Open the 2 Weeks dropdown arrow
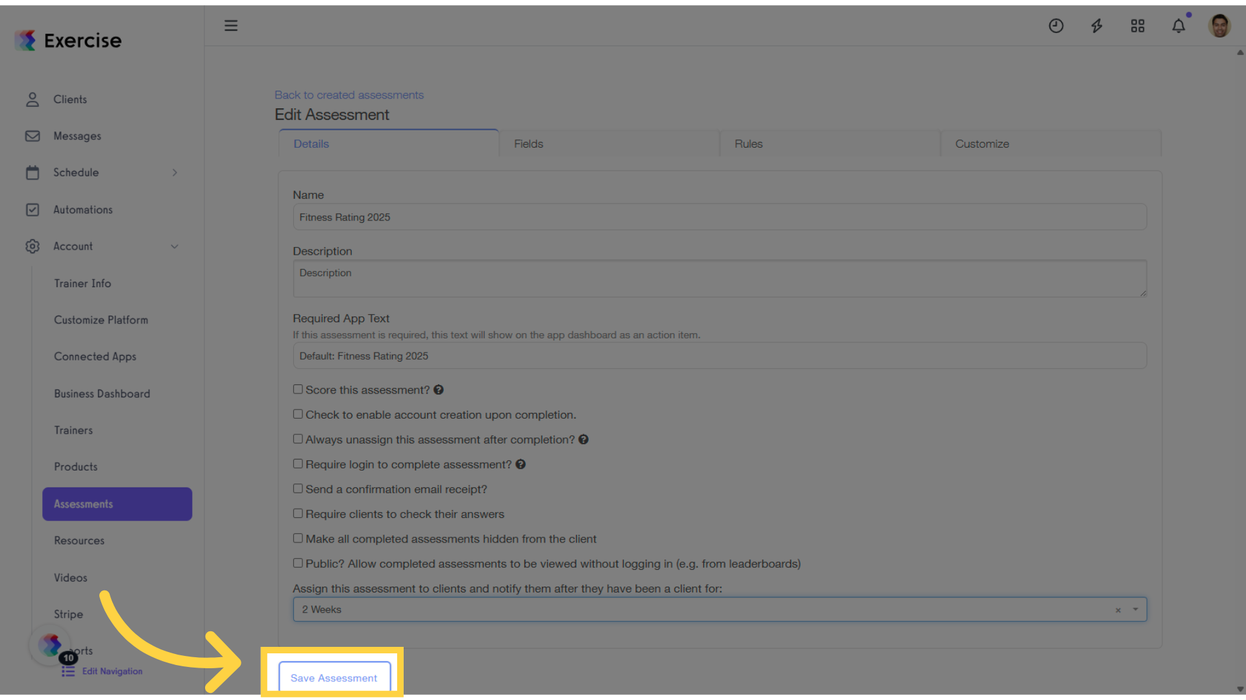Viewport: 1246px width, 700px height. pyautogui.click(x=1136, y=609)
